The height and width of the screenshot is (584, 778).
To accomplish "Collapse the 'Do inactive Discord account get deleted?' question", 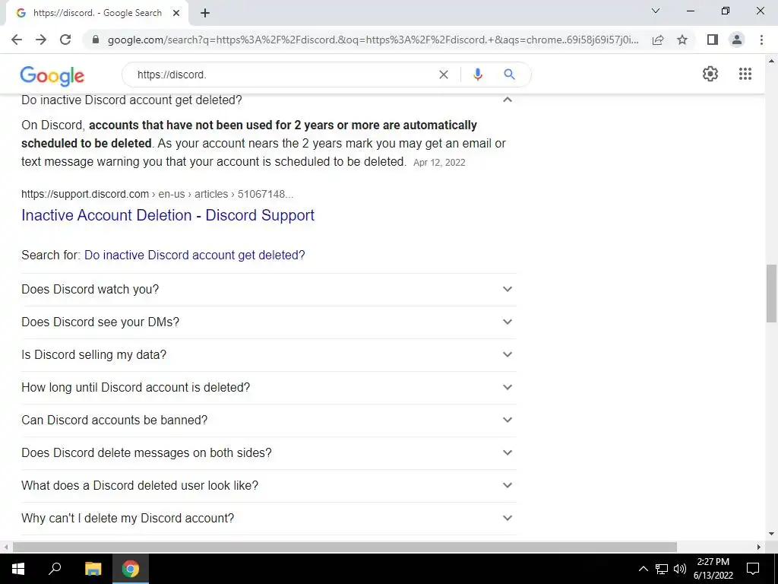I will (x=507, y=100).
